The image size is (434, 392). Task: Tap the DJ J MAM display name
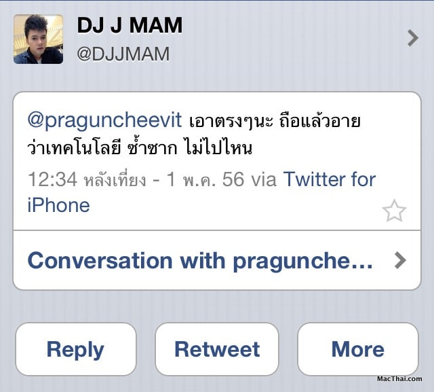click(x=130, y=26)
